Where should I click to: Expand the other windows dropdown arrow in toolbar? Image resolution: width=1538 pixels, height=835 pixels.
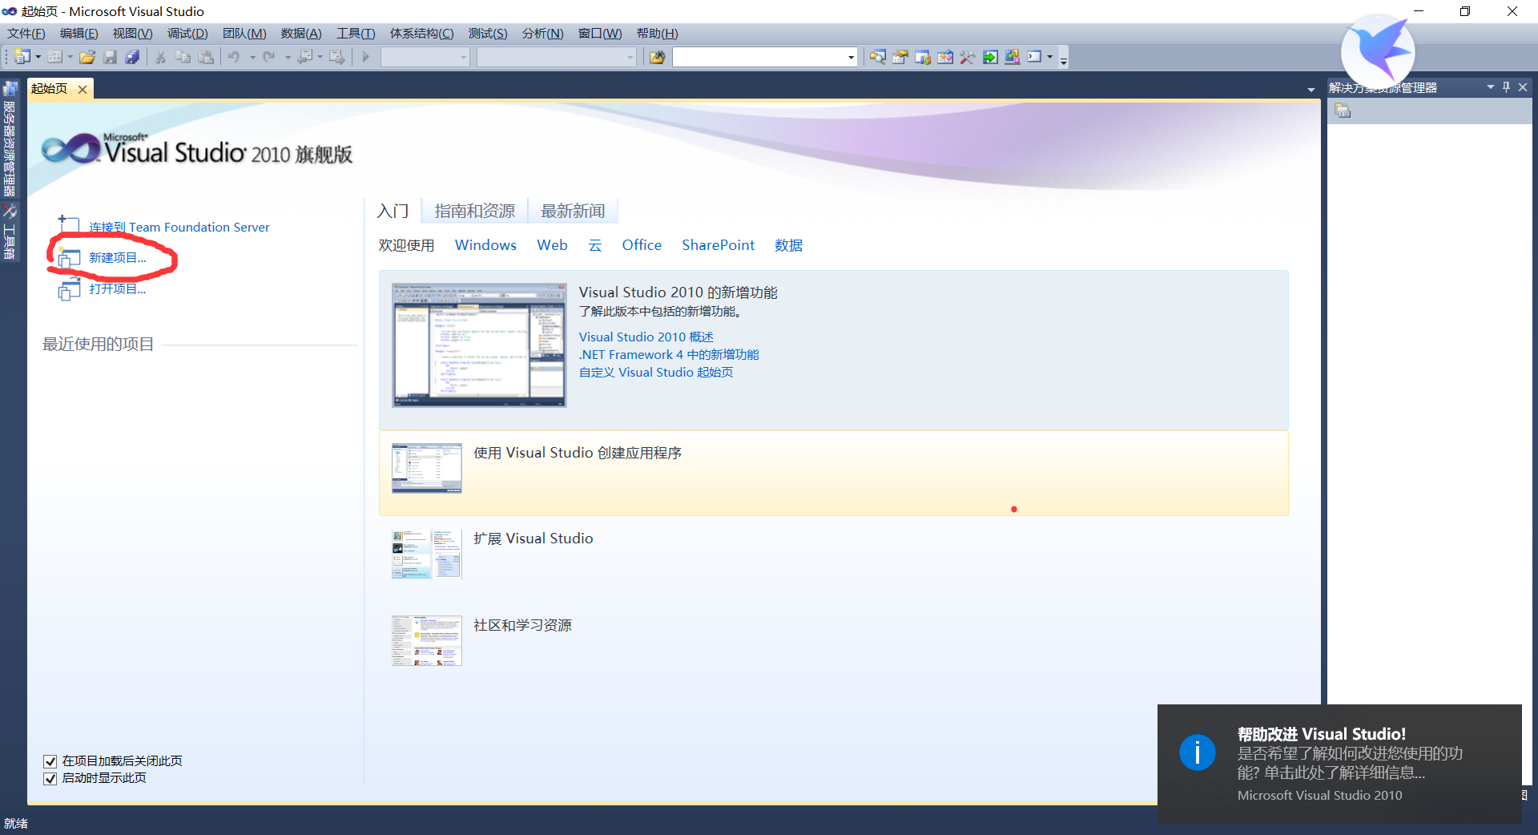click(x=1049, y=57)
